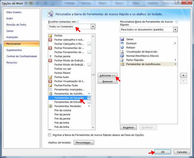Screen dimensions: 194x158
Task: Expand arrow next to Partes Rápidas
Action: pos(175,60)
